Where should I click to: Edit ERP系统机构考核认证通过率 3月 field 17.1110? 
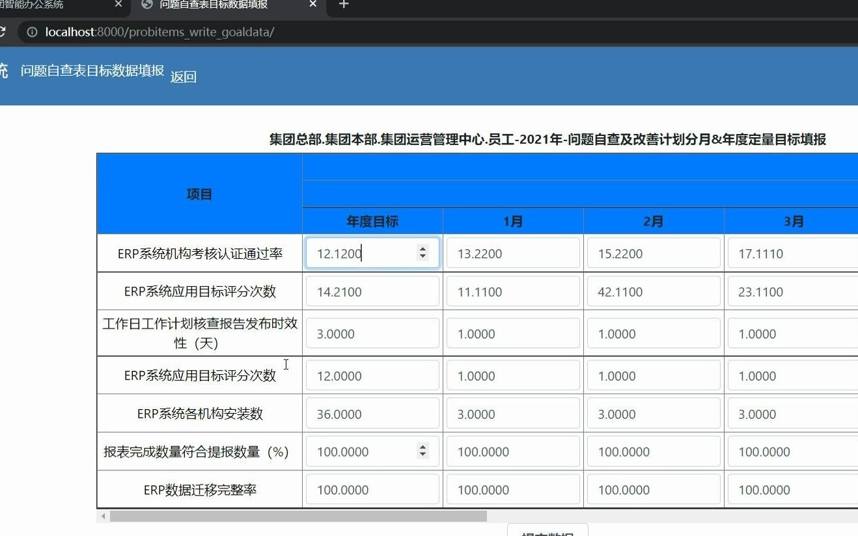click(793, 254)
